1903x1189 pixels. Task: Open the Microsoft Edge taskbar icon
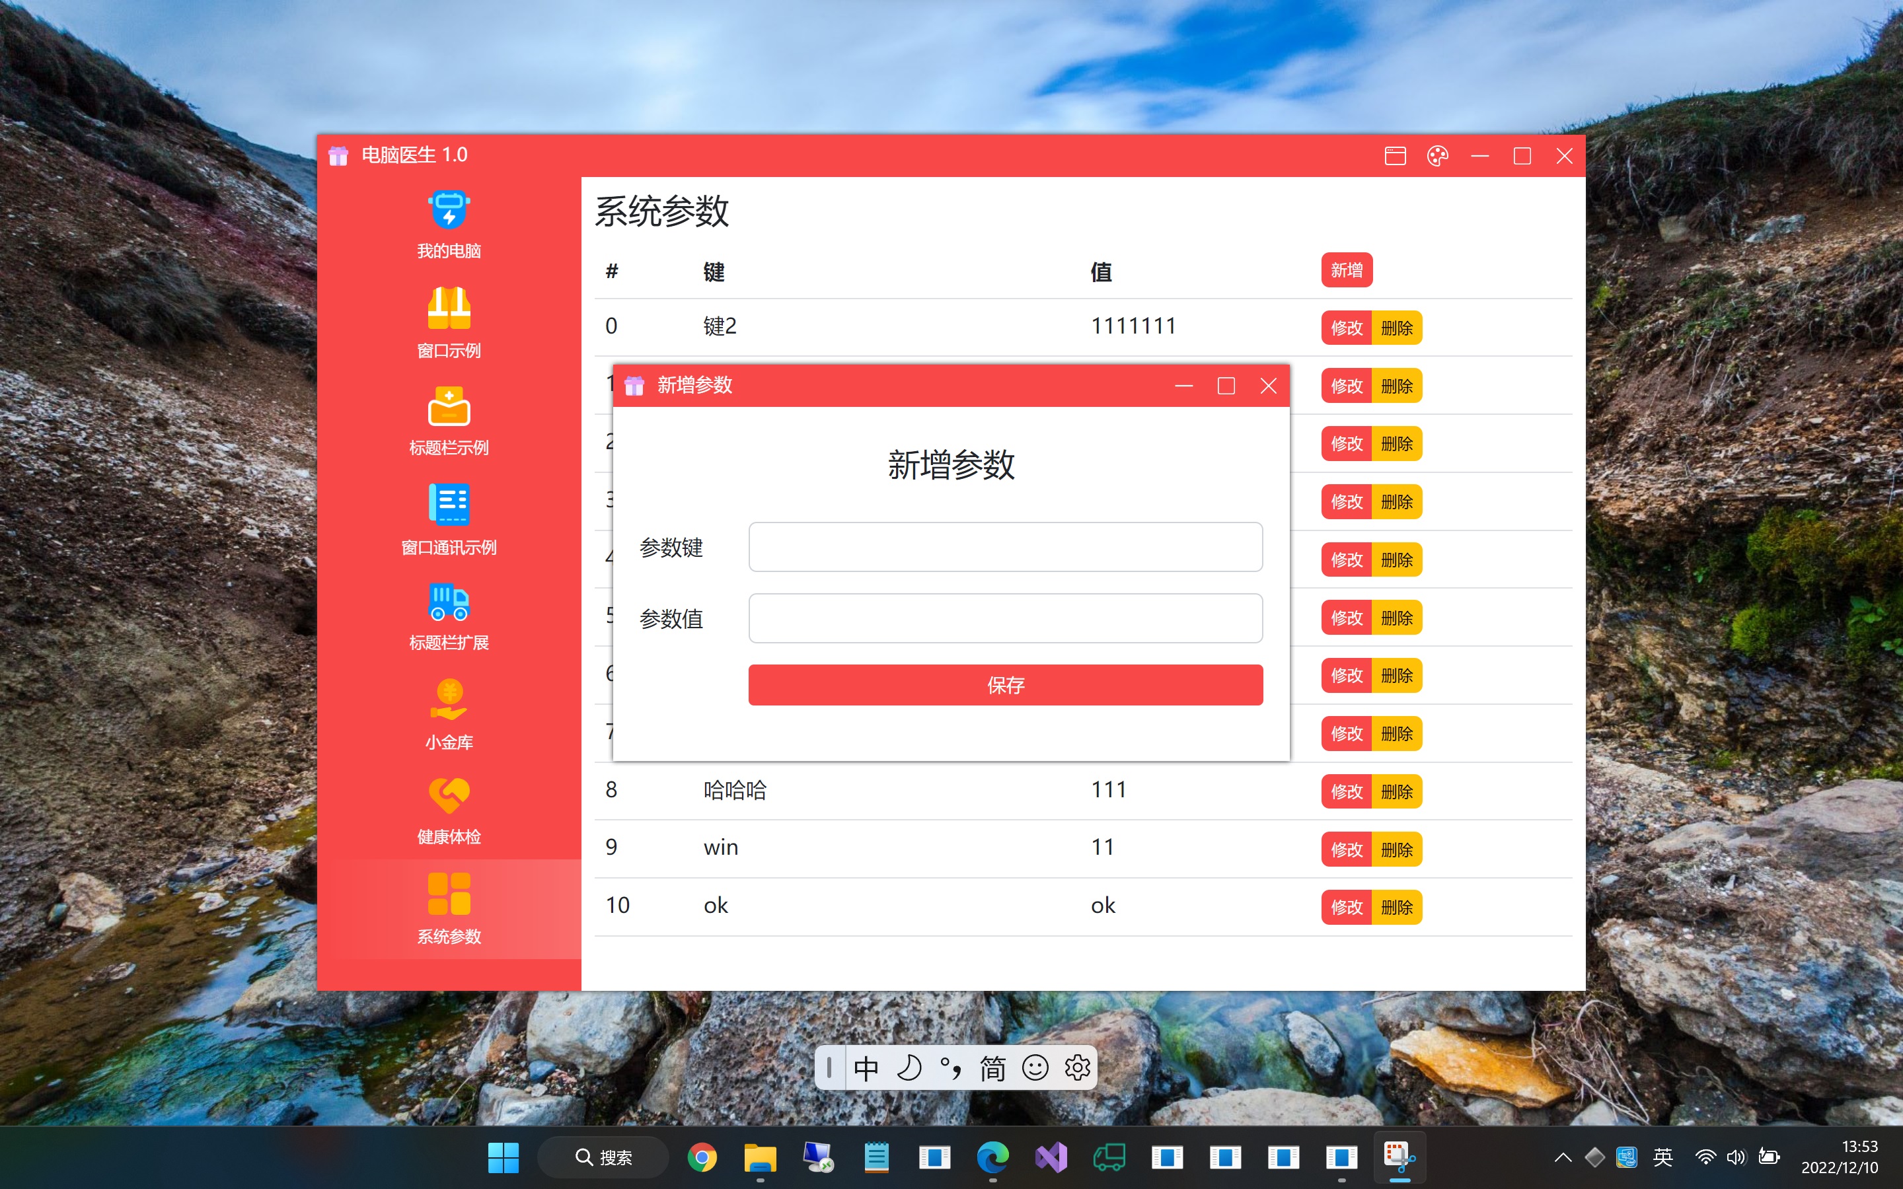point(992,1157)
